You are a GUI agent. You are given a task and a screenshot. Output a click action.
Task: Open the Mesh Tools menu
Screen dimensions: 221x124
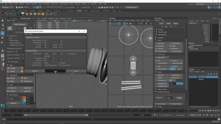[55, 4]
